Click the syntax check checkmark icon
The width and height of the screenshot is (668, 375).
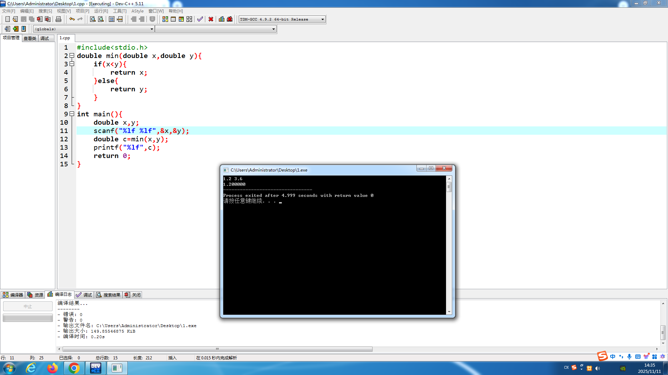[200, 19]
